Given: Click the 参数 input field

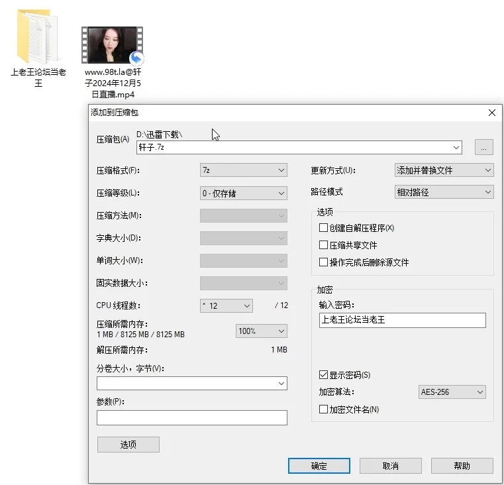Looking at the screenshot, I should click(x=192, y=417).
